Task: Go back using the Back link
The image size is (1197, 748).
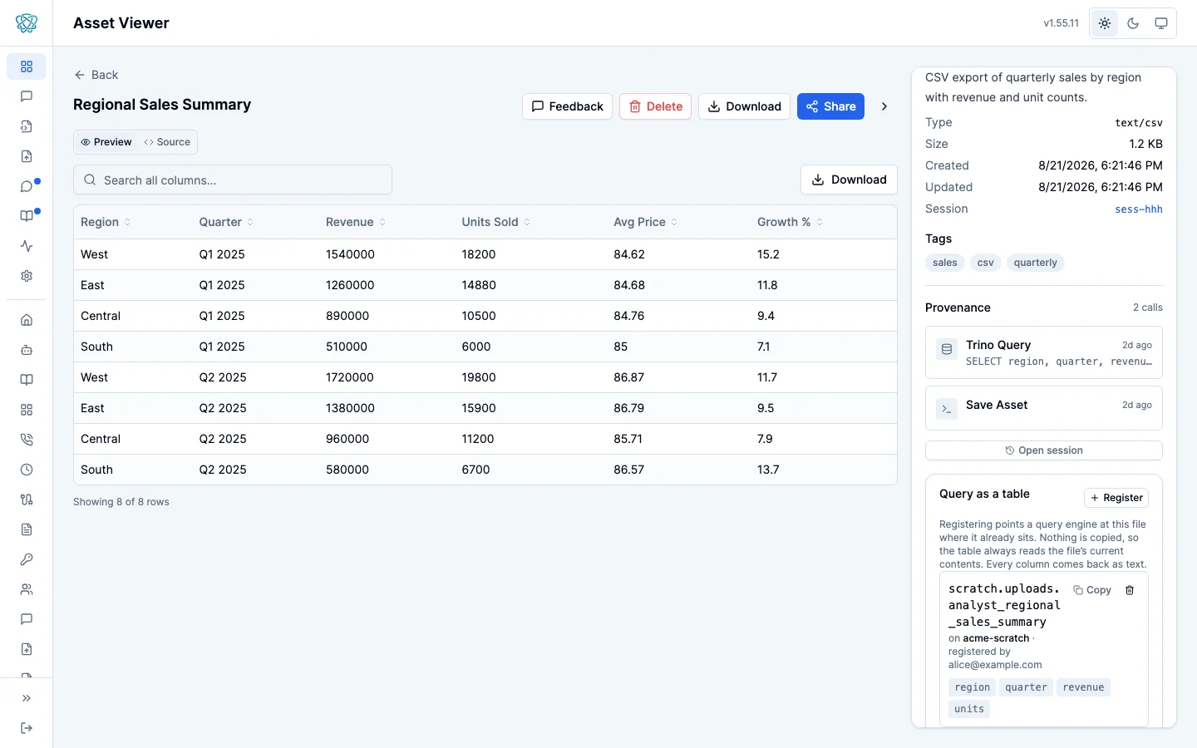Action: coord(96,75)
